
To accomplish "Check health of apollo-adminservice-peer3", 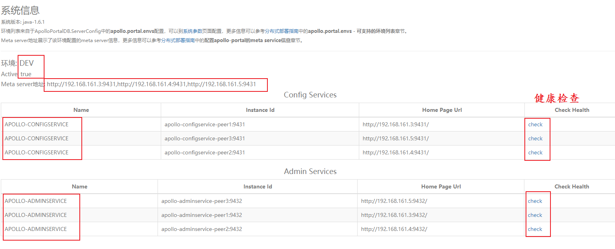I will coord(535,201).
